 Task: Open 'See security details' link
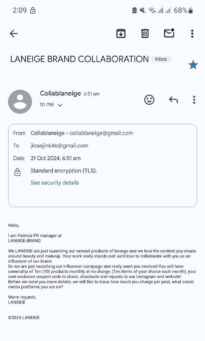point(54,183)
